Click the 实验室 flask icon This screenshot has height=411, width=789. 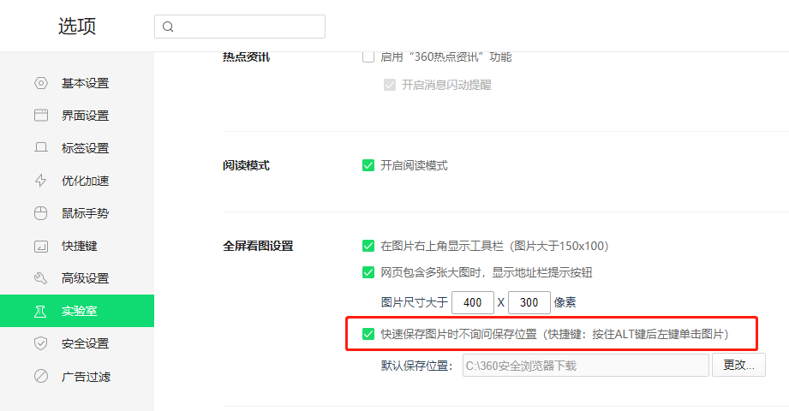point(40,312)
